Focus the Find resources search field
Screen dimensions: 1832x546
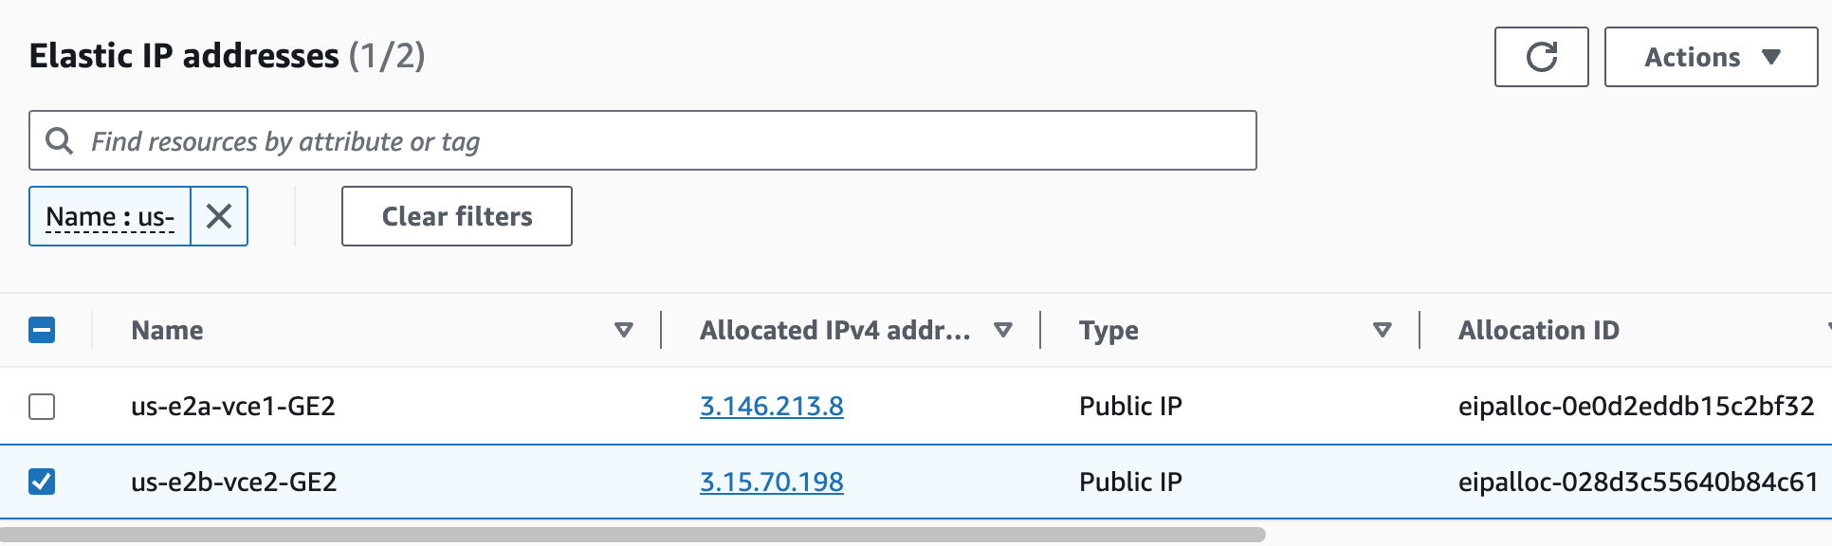pyautogui.click(x=643, y=140)
